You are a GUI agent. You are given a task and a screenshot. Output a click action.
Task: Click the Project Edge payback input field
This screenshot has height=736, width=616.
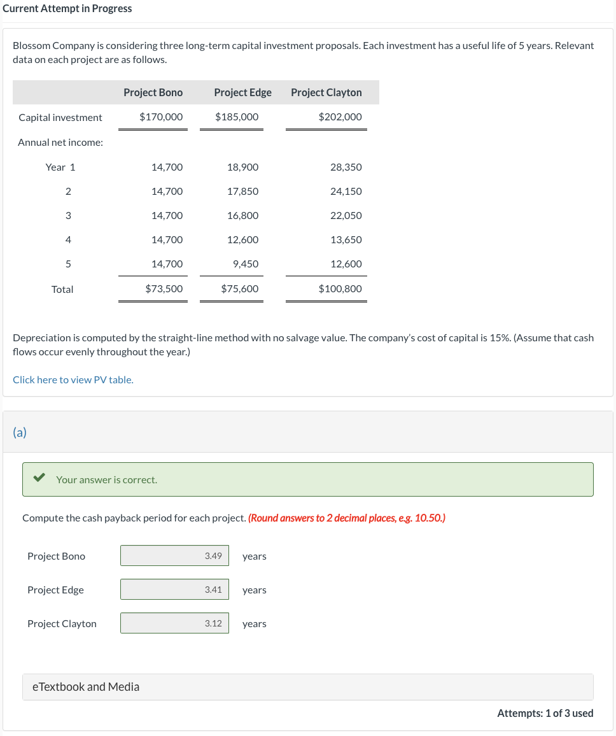tap(174, 590)
